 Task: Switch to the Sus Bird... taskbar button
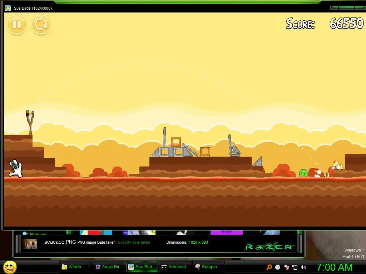pyautogui.click(x=142, y=267)
